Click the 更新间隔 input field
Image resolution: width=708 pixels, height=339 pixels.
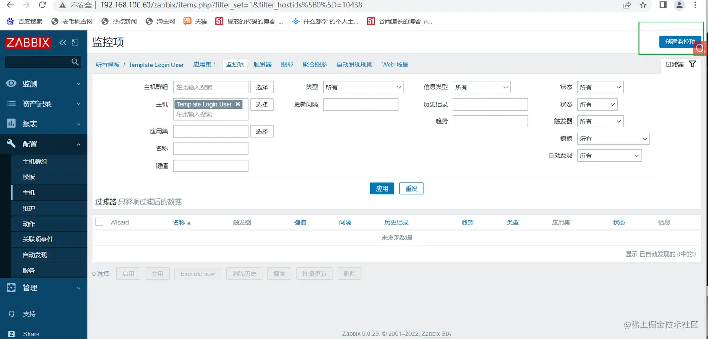coord(361,104)
